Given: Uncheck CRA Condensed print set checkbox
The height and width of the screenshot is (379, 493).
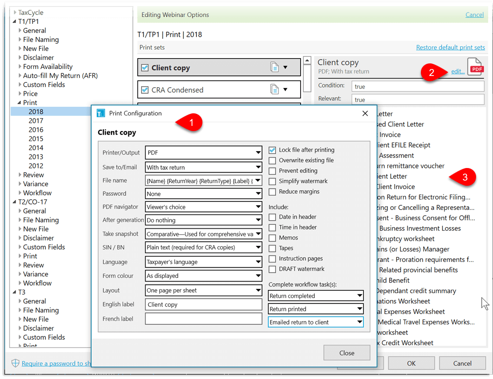Looking at the screenshot, I should click(x=145, y=90).
